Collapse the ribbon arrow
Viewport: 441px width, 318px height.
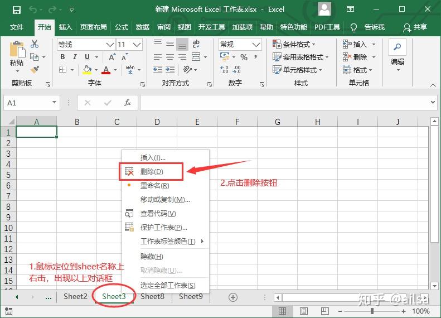[x=433, y=85]
